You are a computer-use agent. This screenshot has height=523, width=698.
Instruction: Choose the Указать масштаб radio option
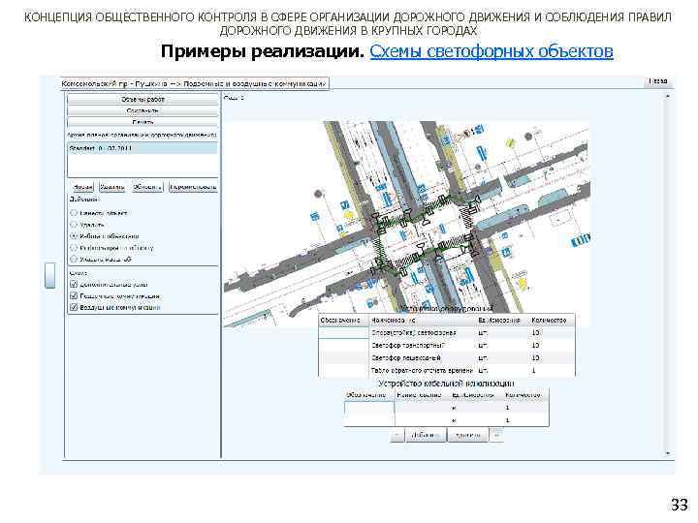(74, 260)
